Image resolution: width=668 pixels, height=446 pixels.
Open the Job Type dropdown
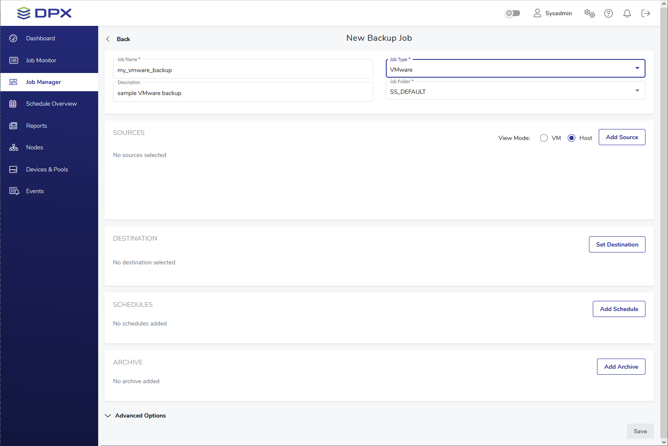click(x=515, y=69)
